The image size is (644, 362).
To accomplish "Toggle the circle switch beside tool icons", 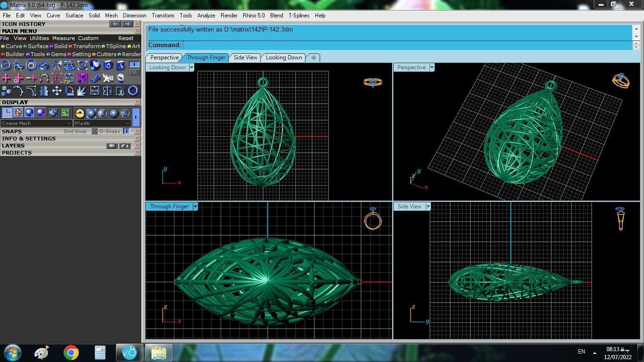I will (134, 72).
